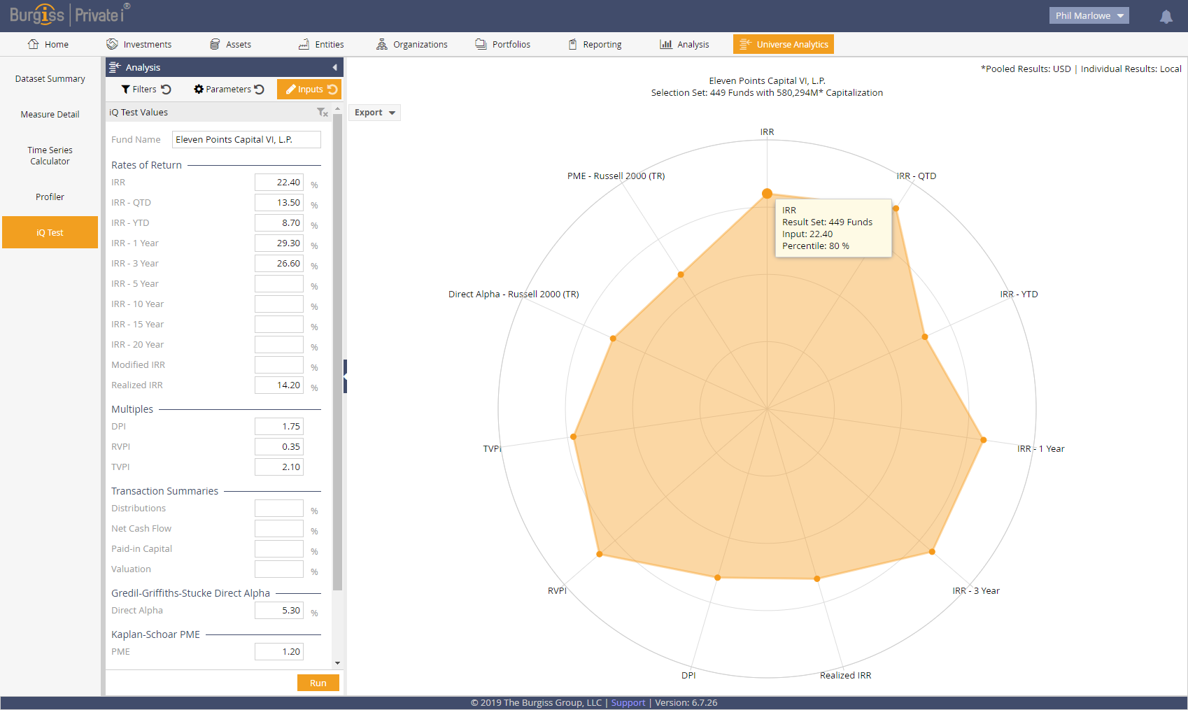Select the iQ Test sidebar item
The height and width of the screenshot is (710, 1188).
point(50,232)
